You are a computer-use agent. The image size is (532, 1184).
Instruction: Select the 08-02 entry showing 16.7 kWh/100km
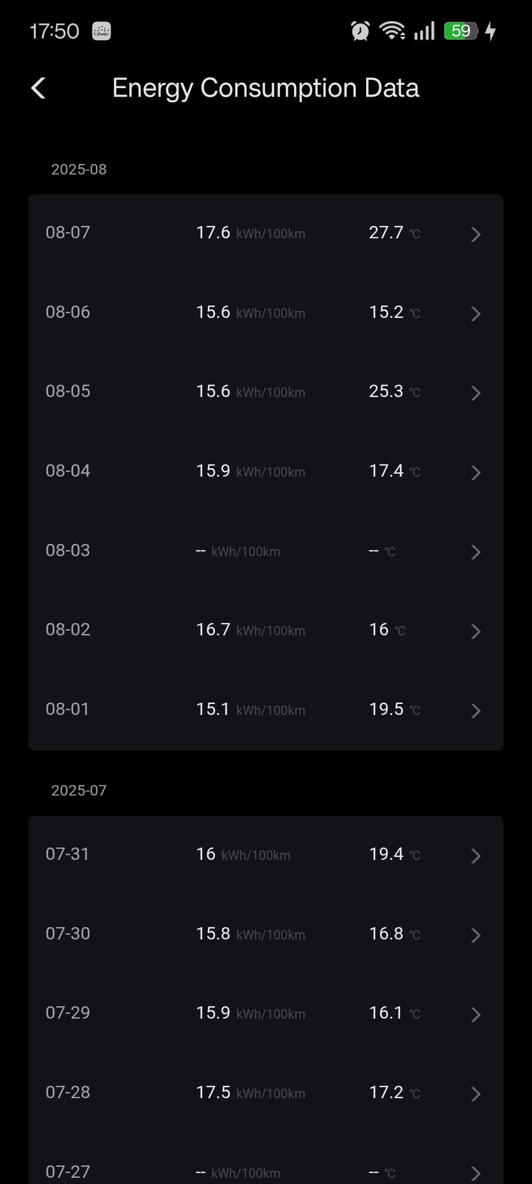coord(266,630)
